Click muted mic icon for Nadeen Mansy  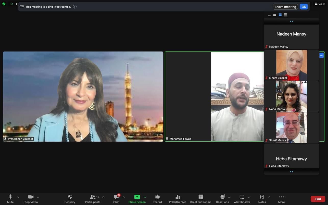(267, 47)
